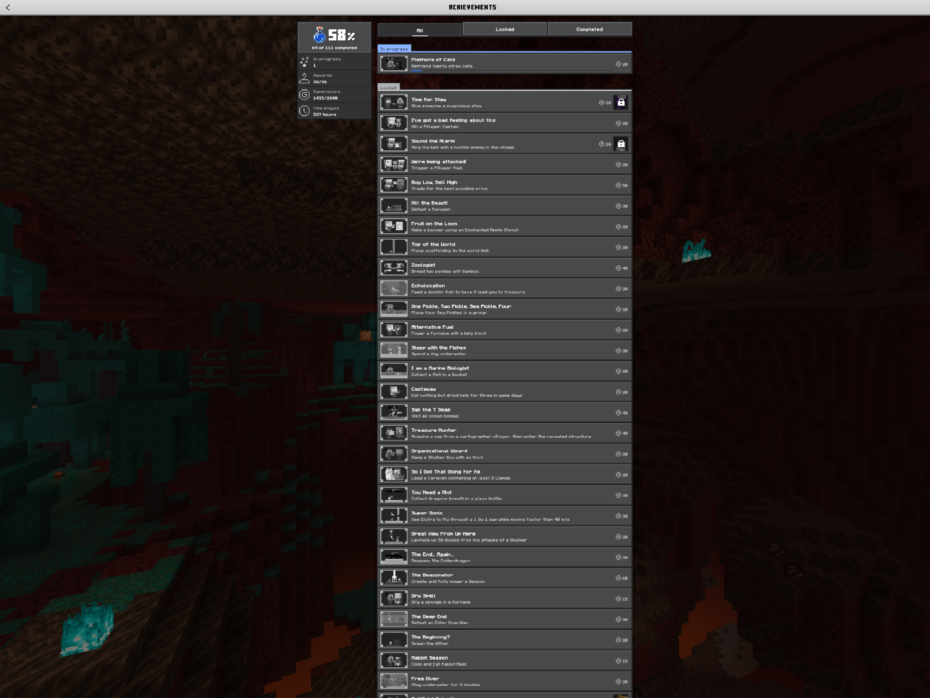This screenshot has width=930, height=698.
Task: Click the Echolocation achievement thumbnail
Action: click(x=394, y=289)
